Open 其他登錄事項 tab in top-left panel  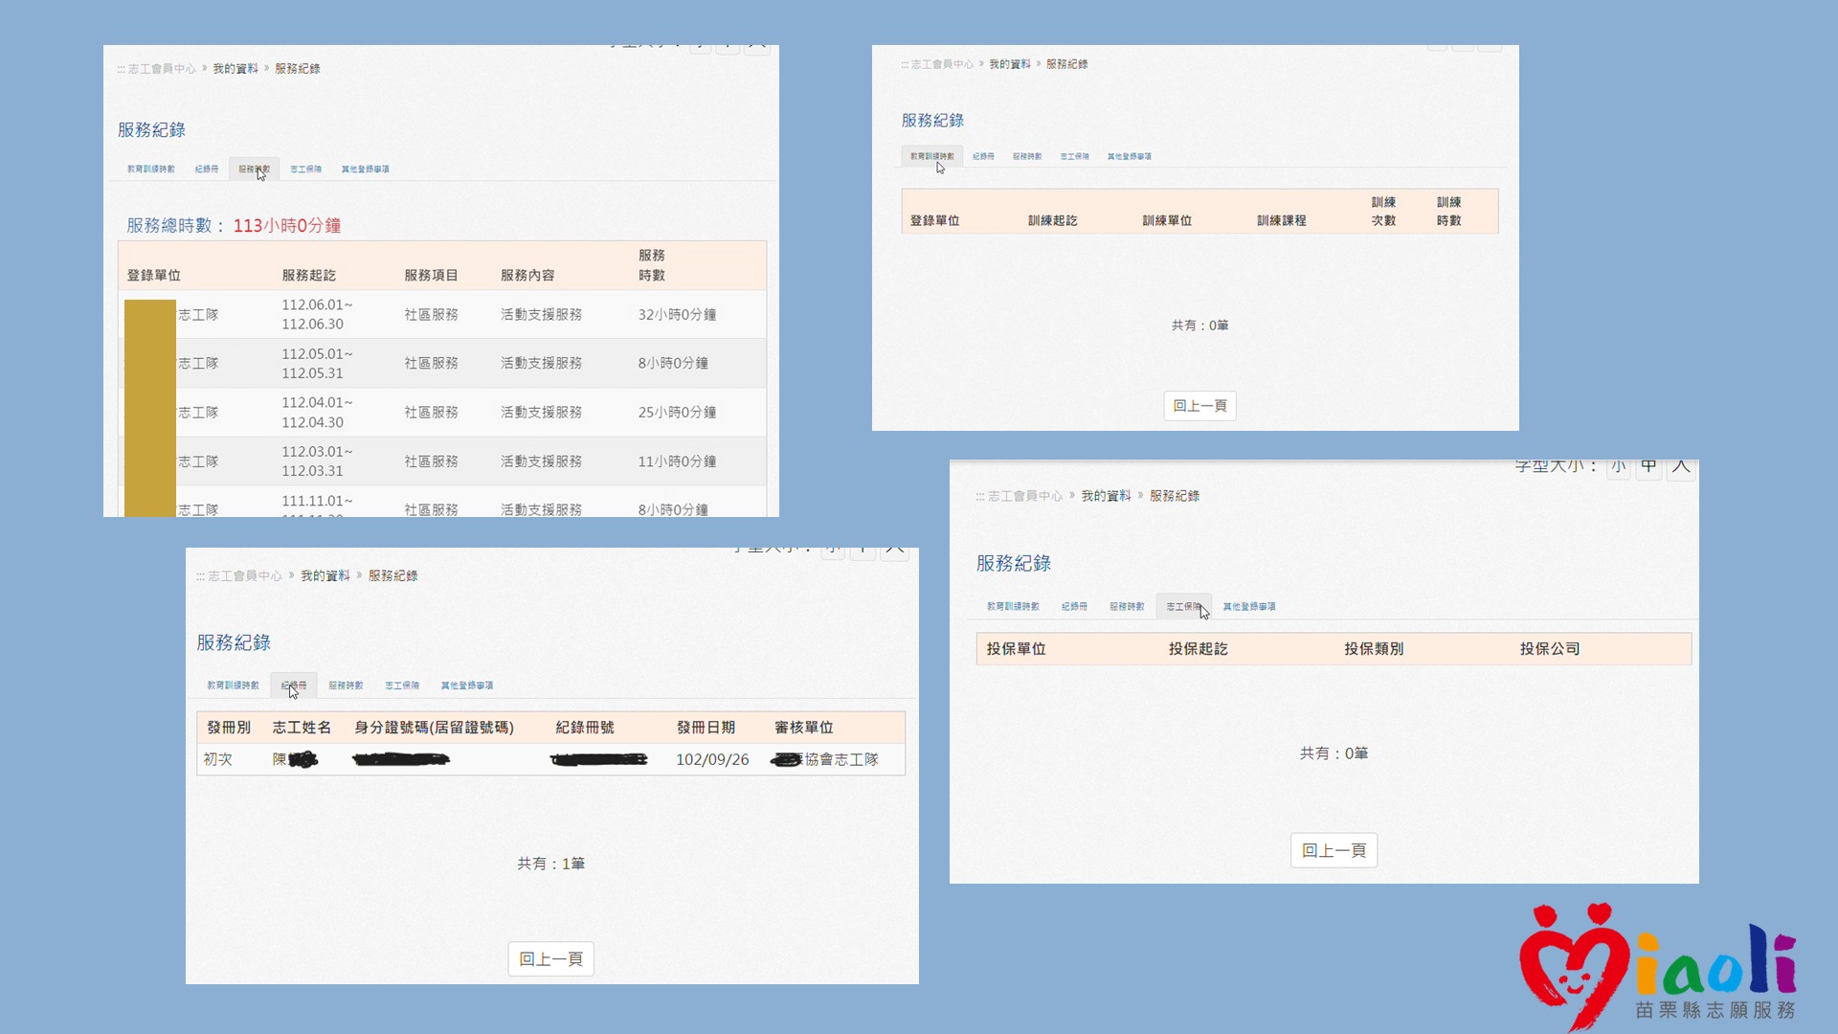tap(365, 169)
